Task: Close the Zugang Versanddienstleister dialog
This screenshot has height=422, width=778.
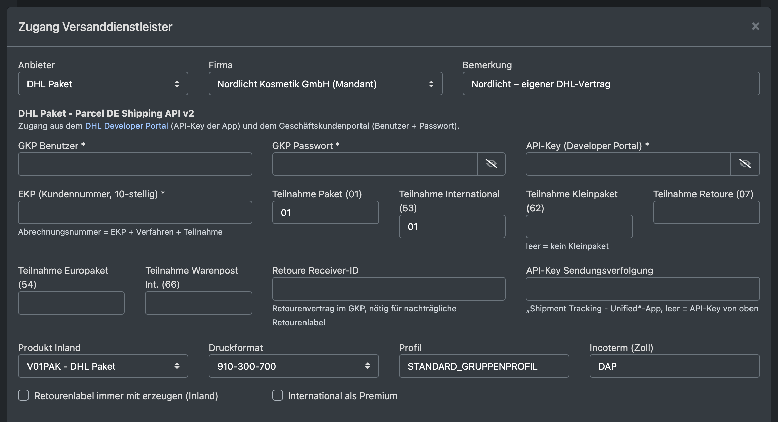Action: pos(755,26)
